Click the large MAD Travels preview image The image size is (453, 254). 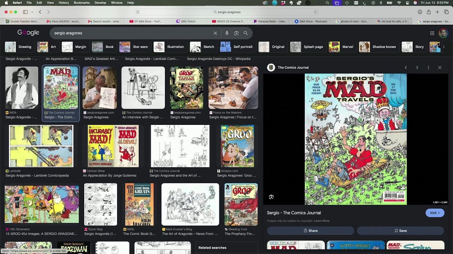[x=356, y=139]
